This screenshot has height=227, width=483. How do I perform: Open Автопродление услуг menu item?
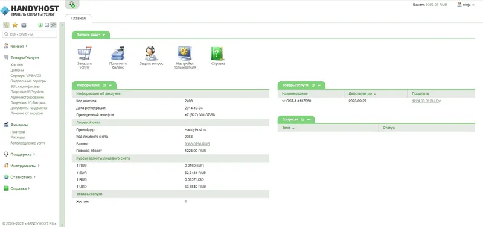28,143
